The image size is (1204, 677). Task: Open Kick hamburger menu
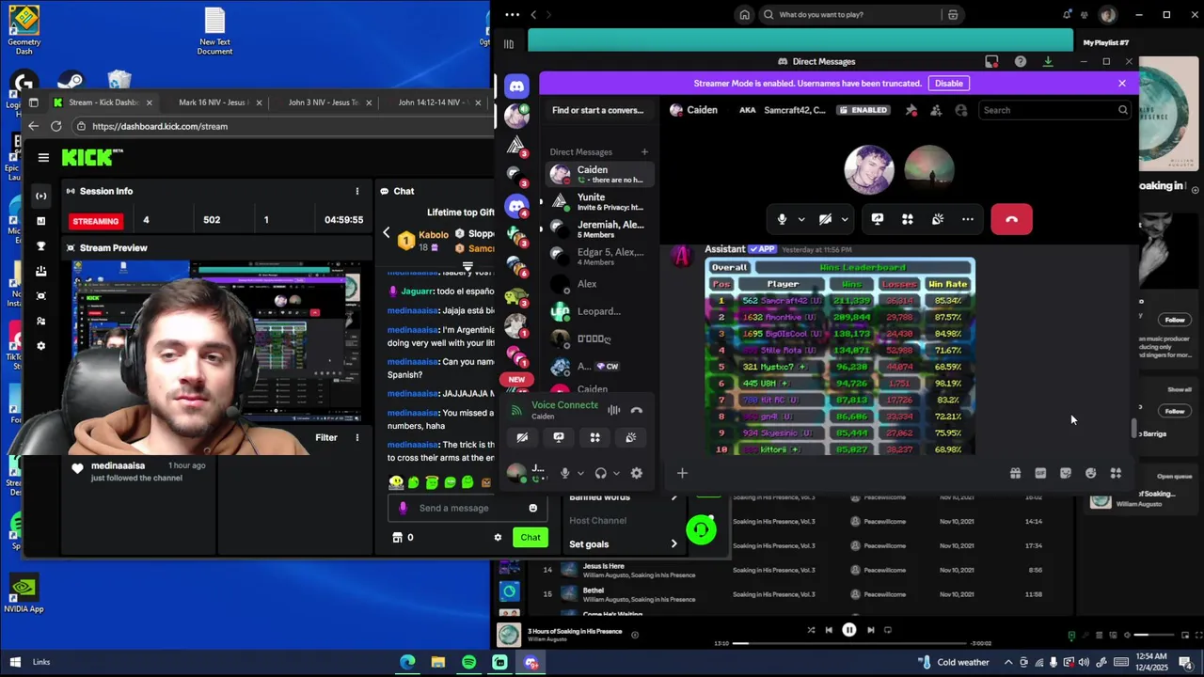[x=43, y=158]
